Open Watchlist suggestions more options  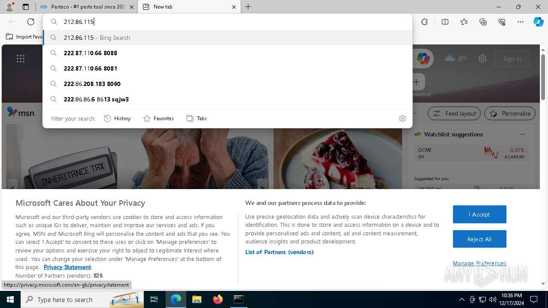pyautogui.click(x=522, y=134)
